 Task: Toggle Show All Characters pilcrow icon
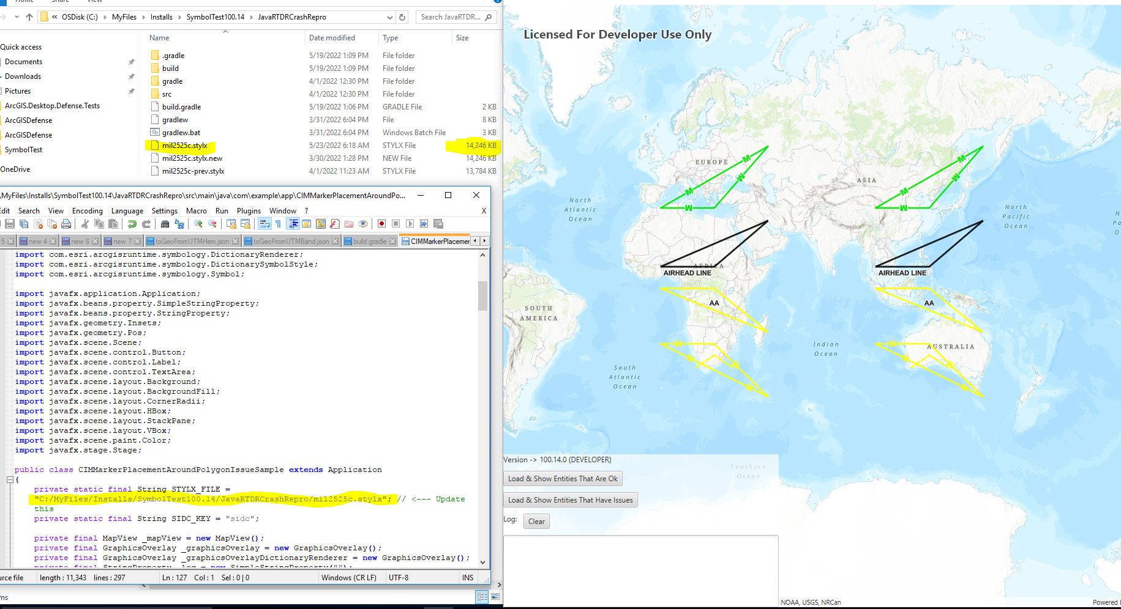point(278,224)
